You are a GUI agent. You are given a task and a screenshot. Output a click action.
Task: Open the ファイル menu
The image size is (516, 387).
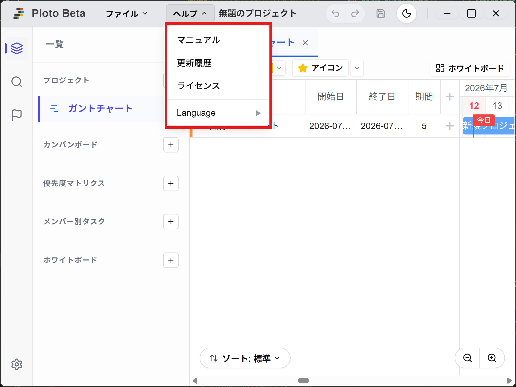[x=127, y=13]
